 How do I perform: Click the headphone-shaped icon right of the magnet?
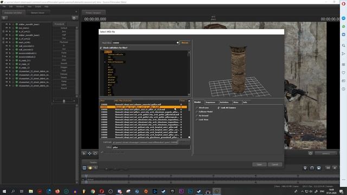(x=319, y=168)
